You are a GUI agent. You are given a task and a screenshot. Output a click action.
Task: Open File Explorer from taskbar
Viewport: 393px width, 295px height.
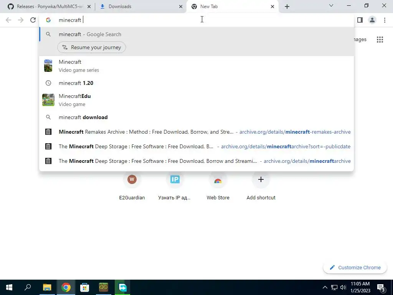pos(47,287)
